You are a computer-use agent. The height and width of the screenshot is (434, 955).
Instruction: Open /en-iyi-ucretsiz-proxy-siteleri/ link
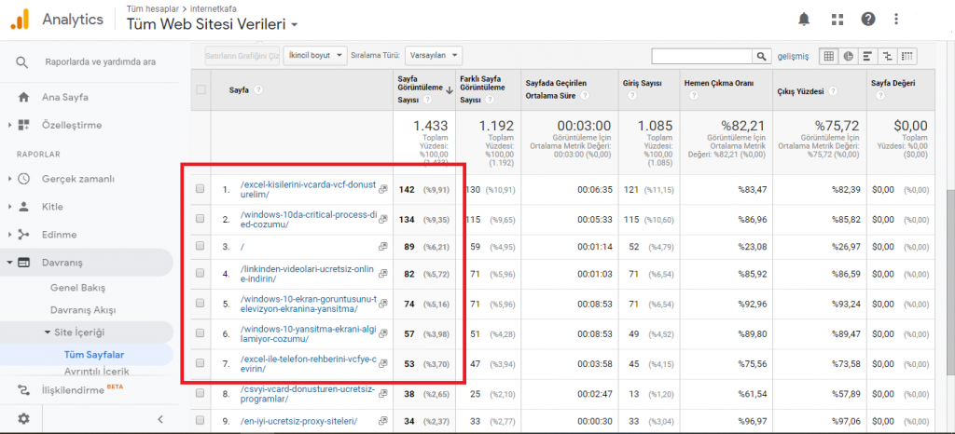(298, 421)
